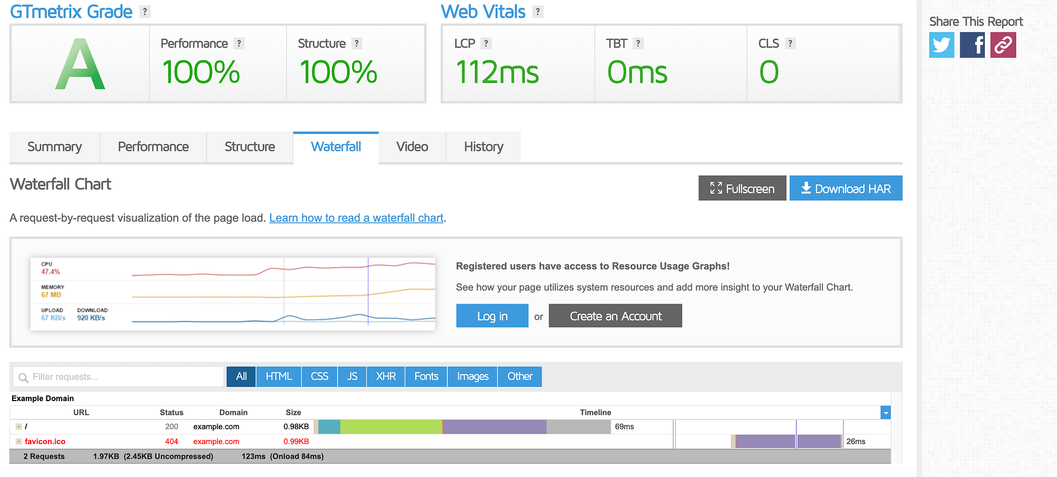Click the 0.99KB size cell
Image resolution: width=1057 pixels, height=477 pixels.
coord(296,441)
